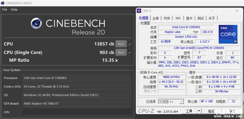The image size is (244, 119).
Task: Click the 10 纳米 process field
Action: [x=166, y=42]
